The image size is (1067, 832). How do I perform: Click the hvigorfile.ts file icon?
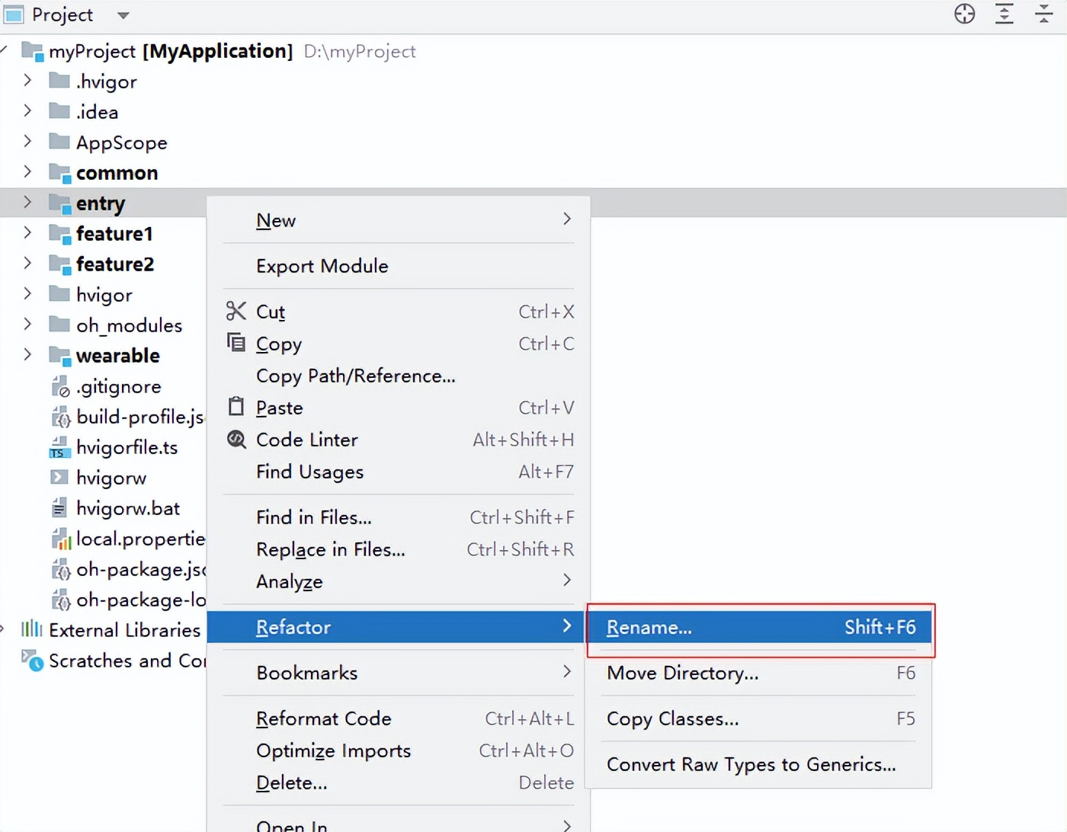[x=59, y=448]
